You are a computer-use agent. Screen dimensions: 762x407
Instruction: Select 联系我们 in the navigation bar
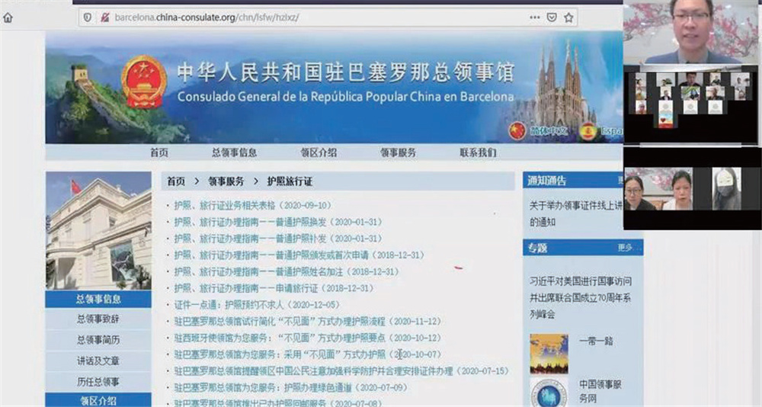coord(478,152)
